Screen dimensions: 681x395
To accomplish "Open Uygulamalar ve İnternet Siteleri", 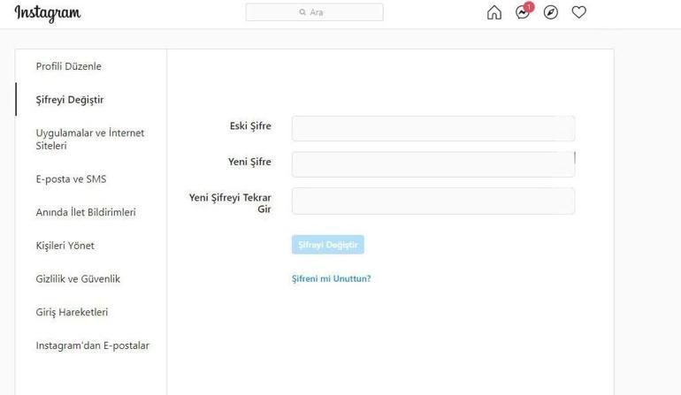I will [89, 139].
